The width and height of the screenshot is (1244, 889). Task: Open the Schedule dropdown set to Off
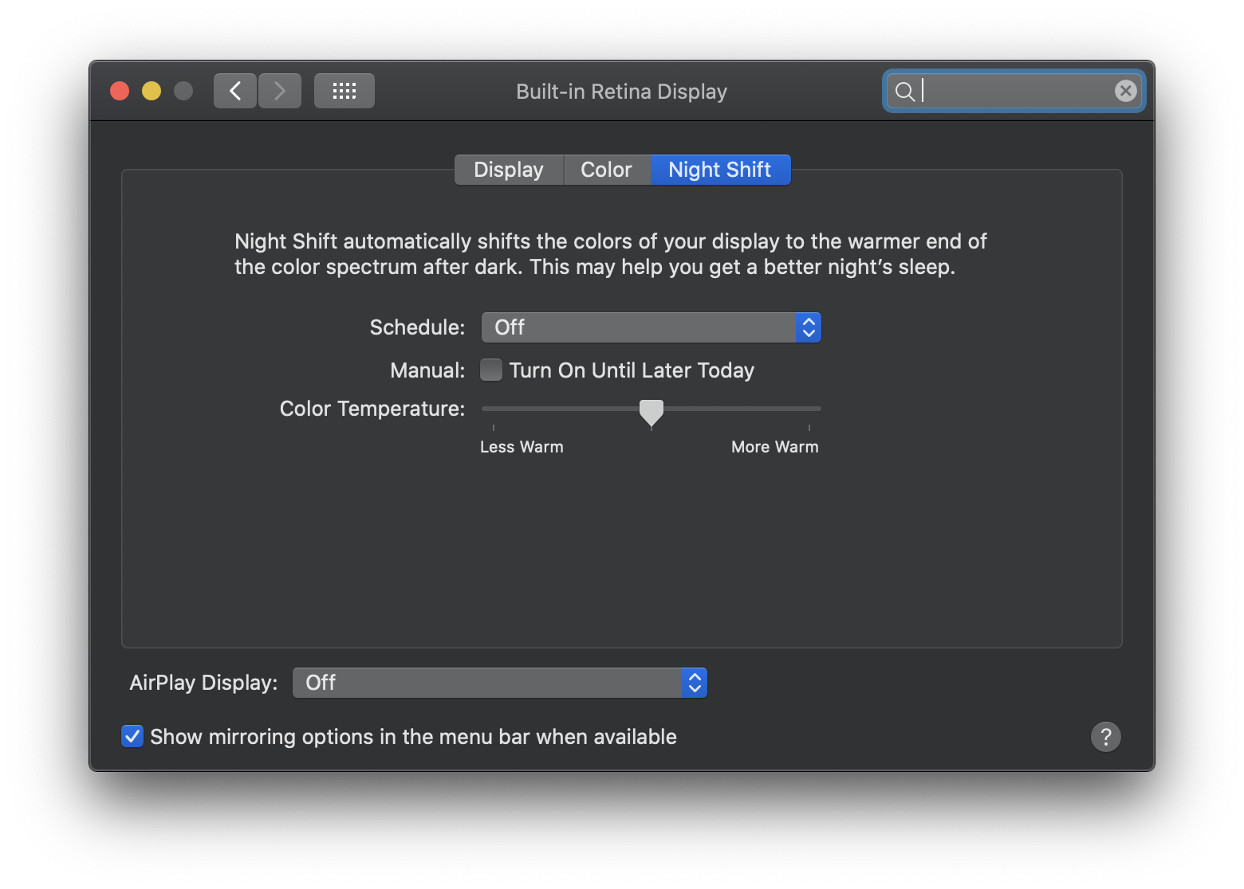pyautogui.click(x=652, y=327)
